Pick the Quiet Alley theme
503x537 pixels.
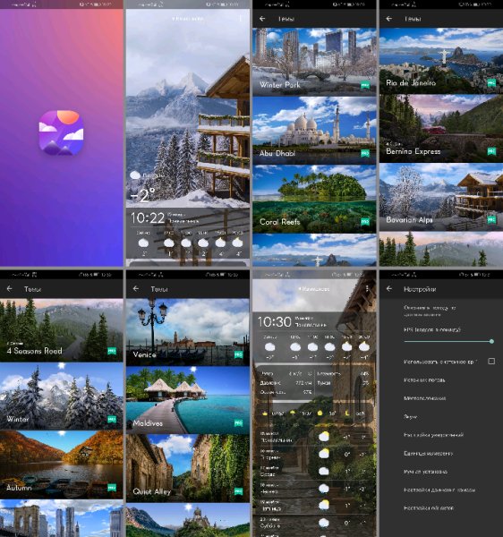188,468
